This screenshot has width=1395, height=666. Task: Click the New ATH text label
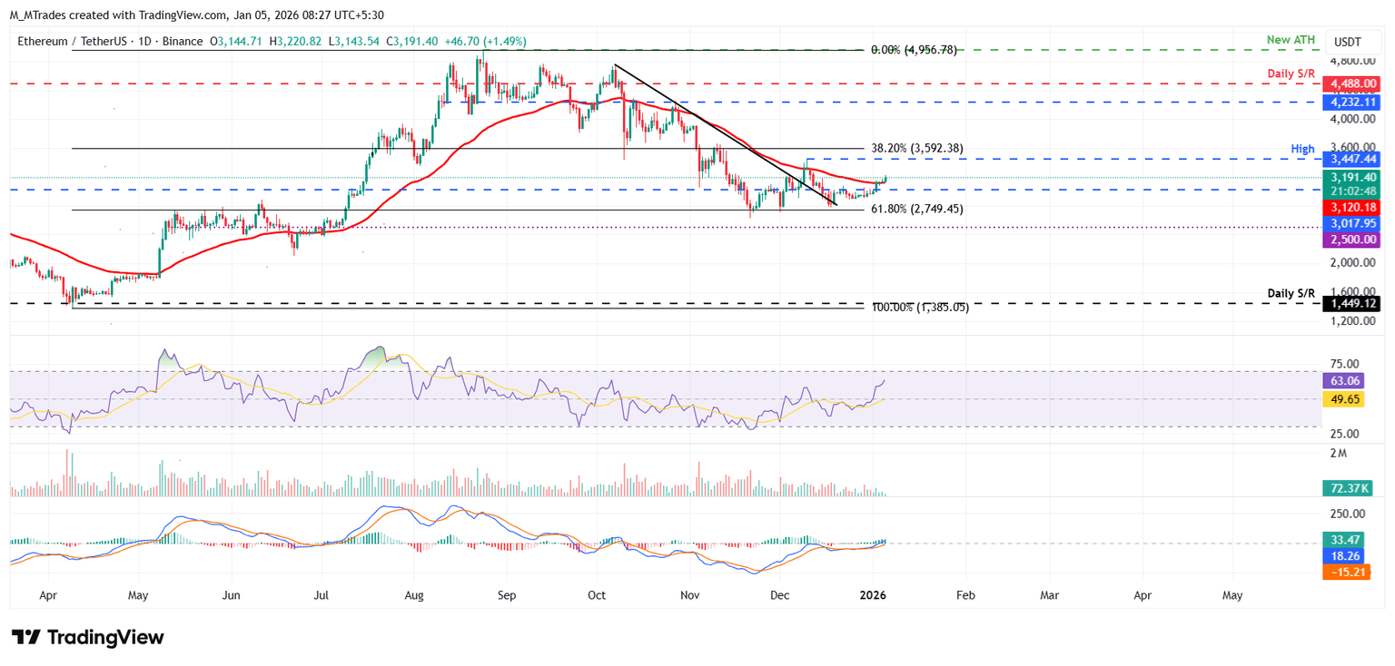(x=1291, y=41)
